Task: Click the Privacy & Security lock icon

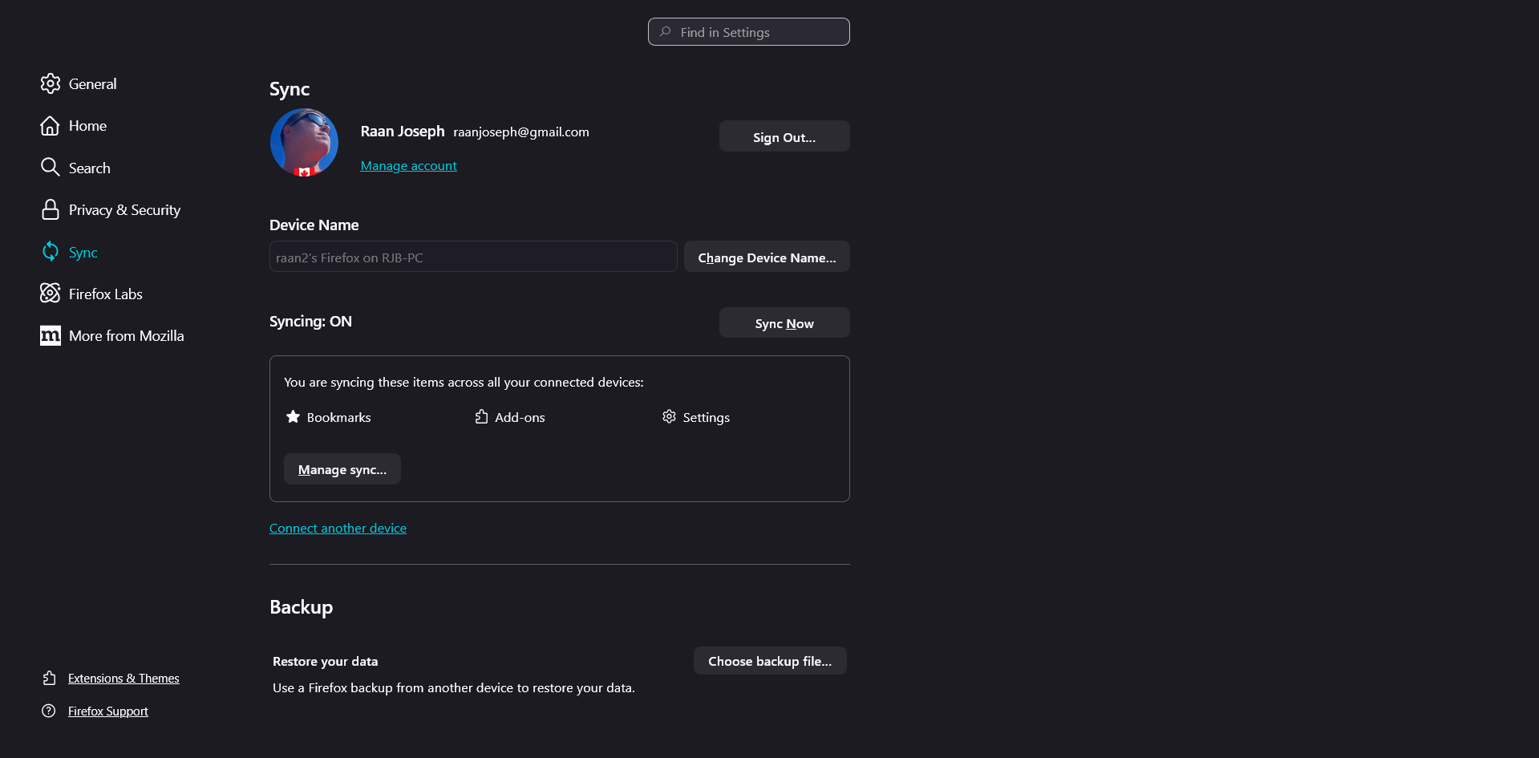Action: (50, 209)
